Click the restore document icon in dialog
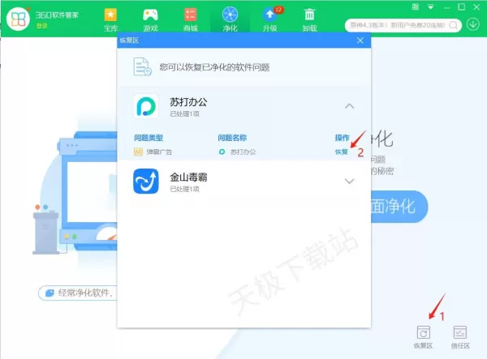Screen dimensions: 487x359 pos(142,66)
